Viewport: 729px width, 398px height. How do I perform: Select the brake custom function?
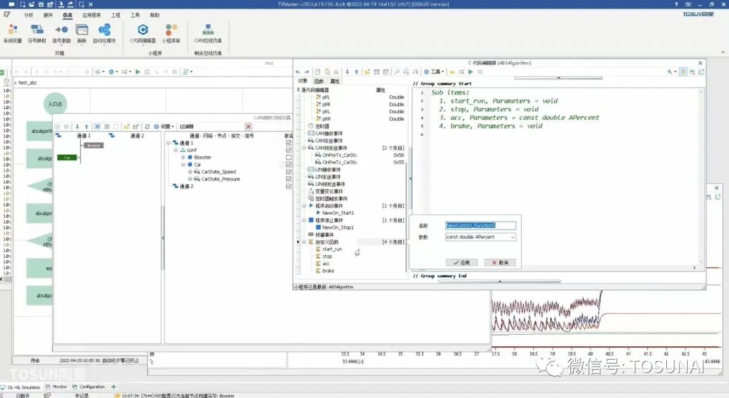coord(328,271)
